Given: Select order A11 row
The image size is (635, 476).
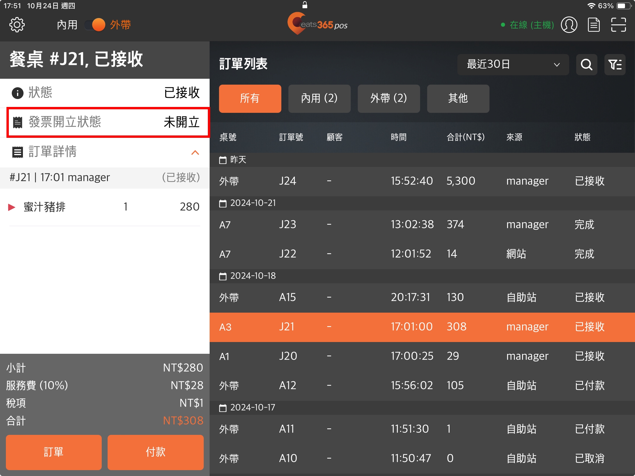Looking at the screenshot, I should point(422,429).
